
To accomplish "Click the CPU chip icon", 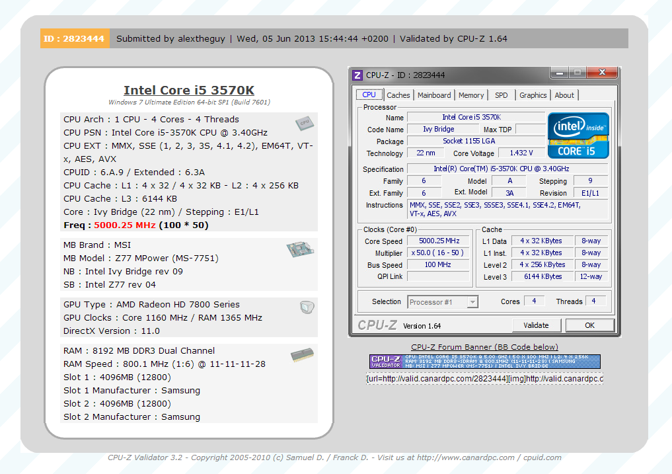I will (x=303, y=122).
